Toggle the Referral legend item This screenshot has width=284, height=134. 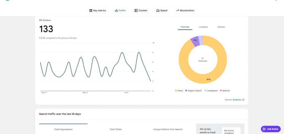coord(225,91)
